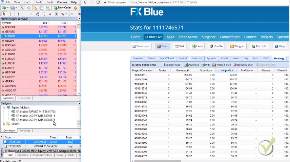This screenshot has height=162, width=290.
Task: Select the Trendline drawing tool
Action: coord(31,14)
